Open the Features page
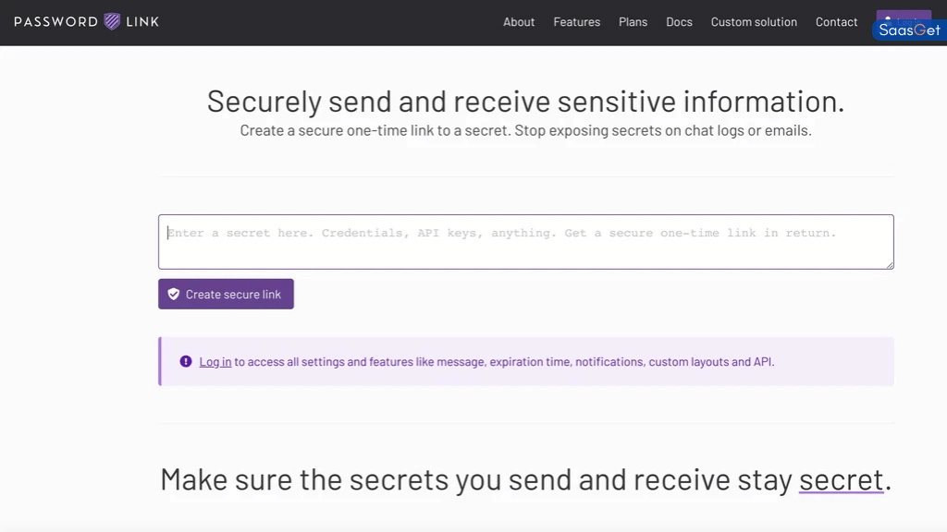 pyautogui.click(x=576, y=21)
